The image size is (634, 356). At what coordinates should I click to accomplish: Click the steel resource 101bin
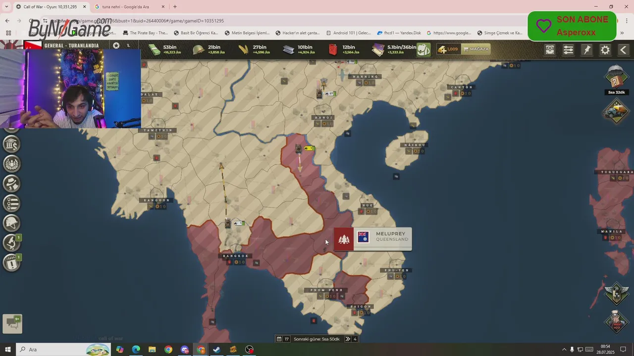click(299, 49)
